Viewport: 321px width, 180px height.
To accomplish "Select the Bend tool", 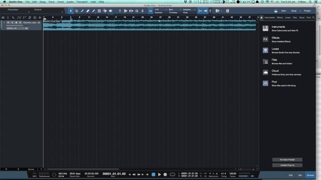I will 105,11.
